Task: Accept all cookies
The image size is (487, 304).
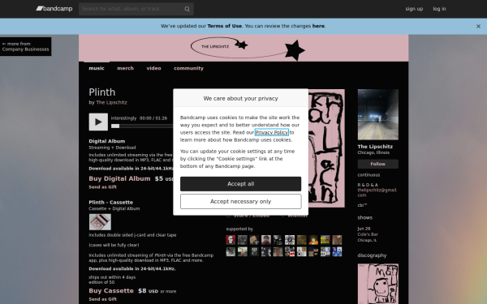Action: (241, 184)
